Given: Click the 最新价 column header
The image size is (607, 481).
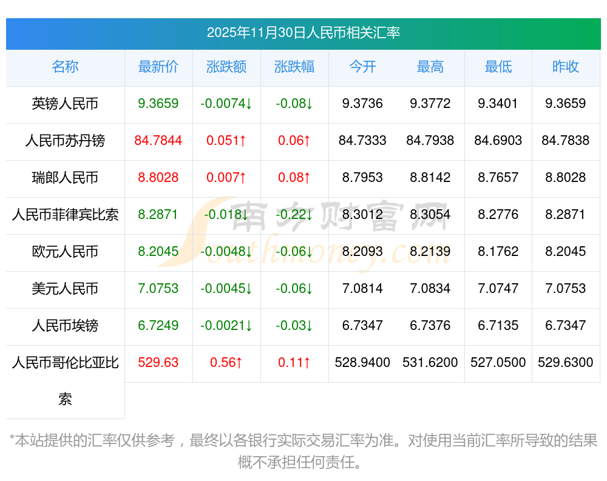Looking at the screenshot, I should click(x=158, y=67).
